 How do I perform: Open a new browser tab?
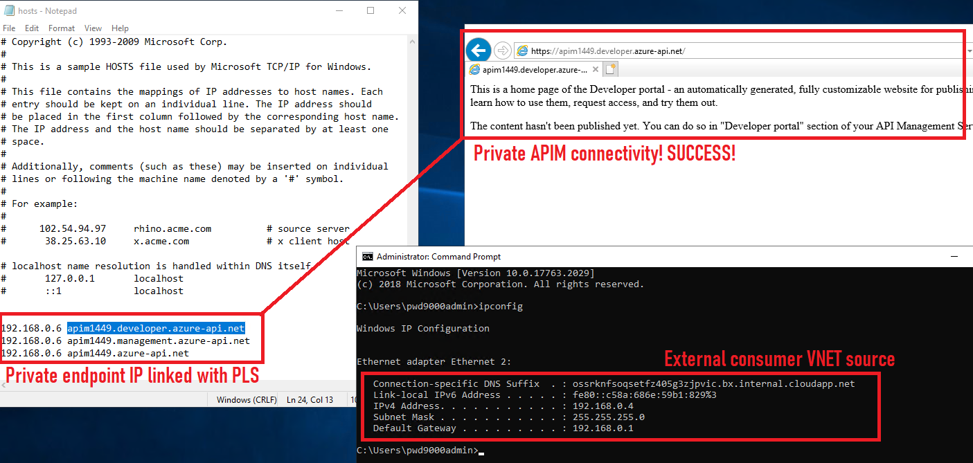610,69
